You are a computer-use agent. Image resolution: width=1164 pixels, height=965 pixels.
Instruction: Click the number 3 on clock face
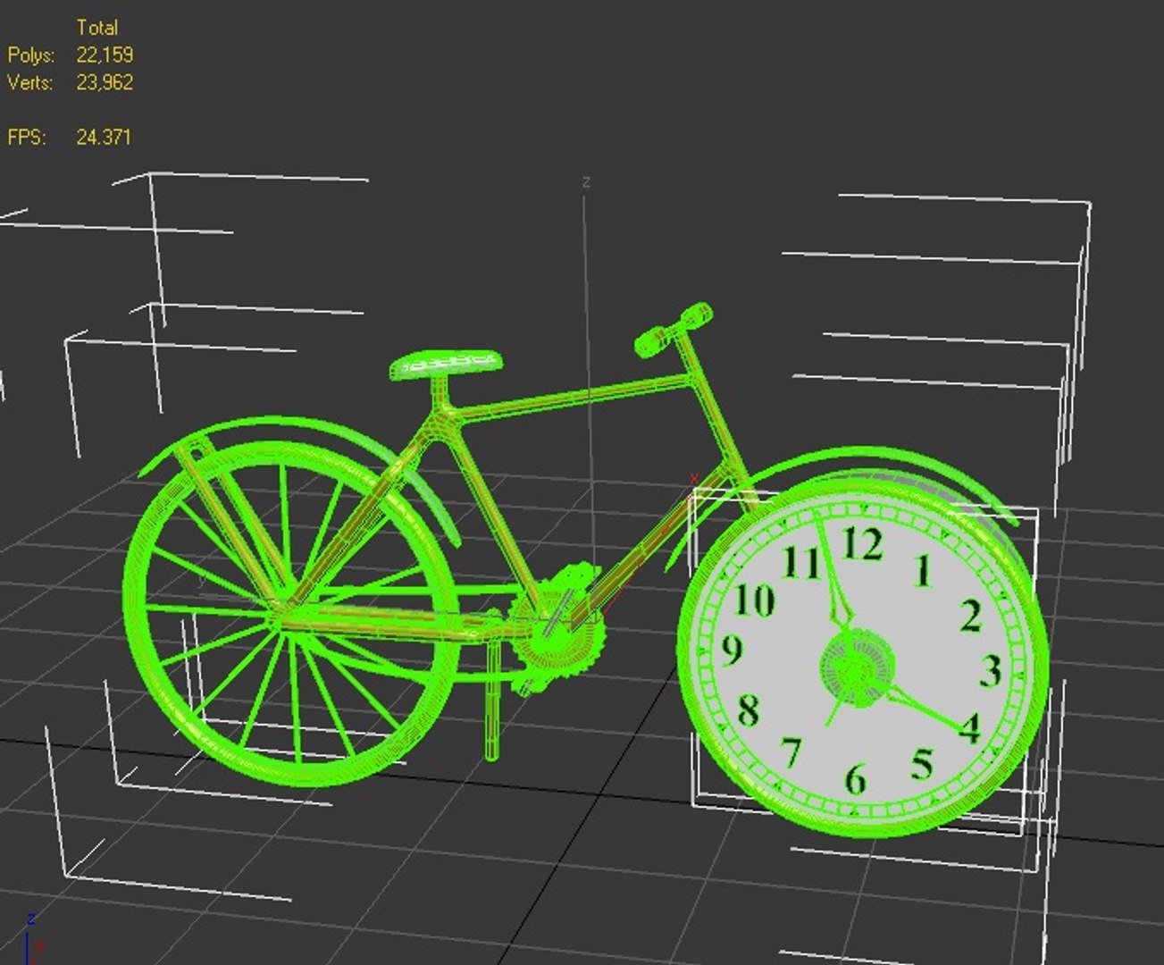(990, 671)
